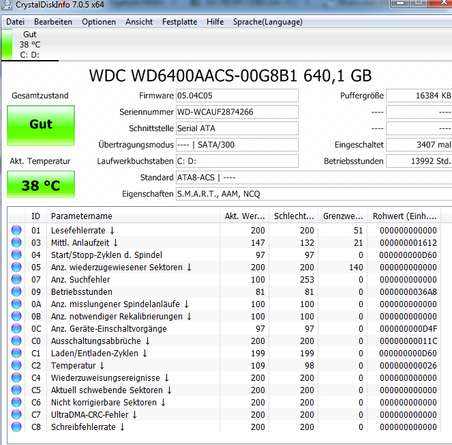Screen dimensions: 452x445
Task: Open the Sprache(Language) menu
Action: [267, 22]
